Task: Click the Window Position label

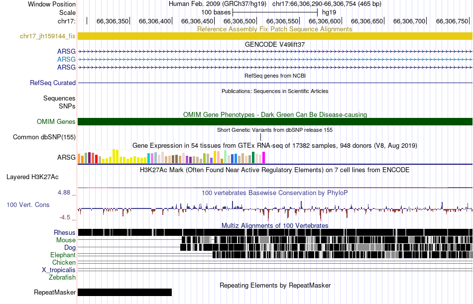Action: click(52, 4)
